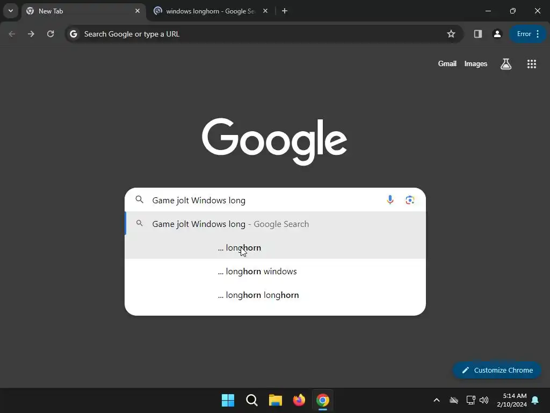Image resolution: width=550 pixels, height=413 pixels.
Task: Choose the '... longhorn windows' suggestion
Action: 276,271
